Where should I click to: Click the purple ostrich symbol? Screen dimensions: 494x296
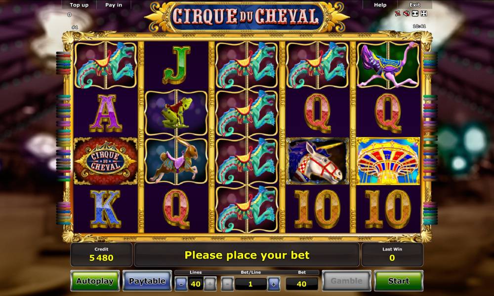click(388, 65)
